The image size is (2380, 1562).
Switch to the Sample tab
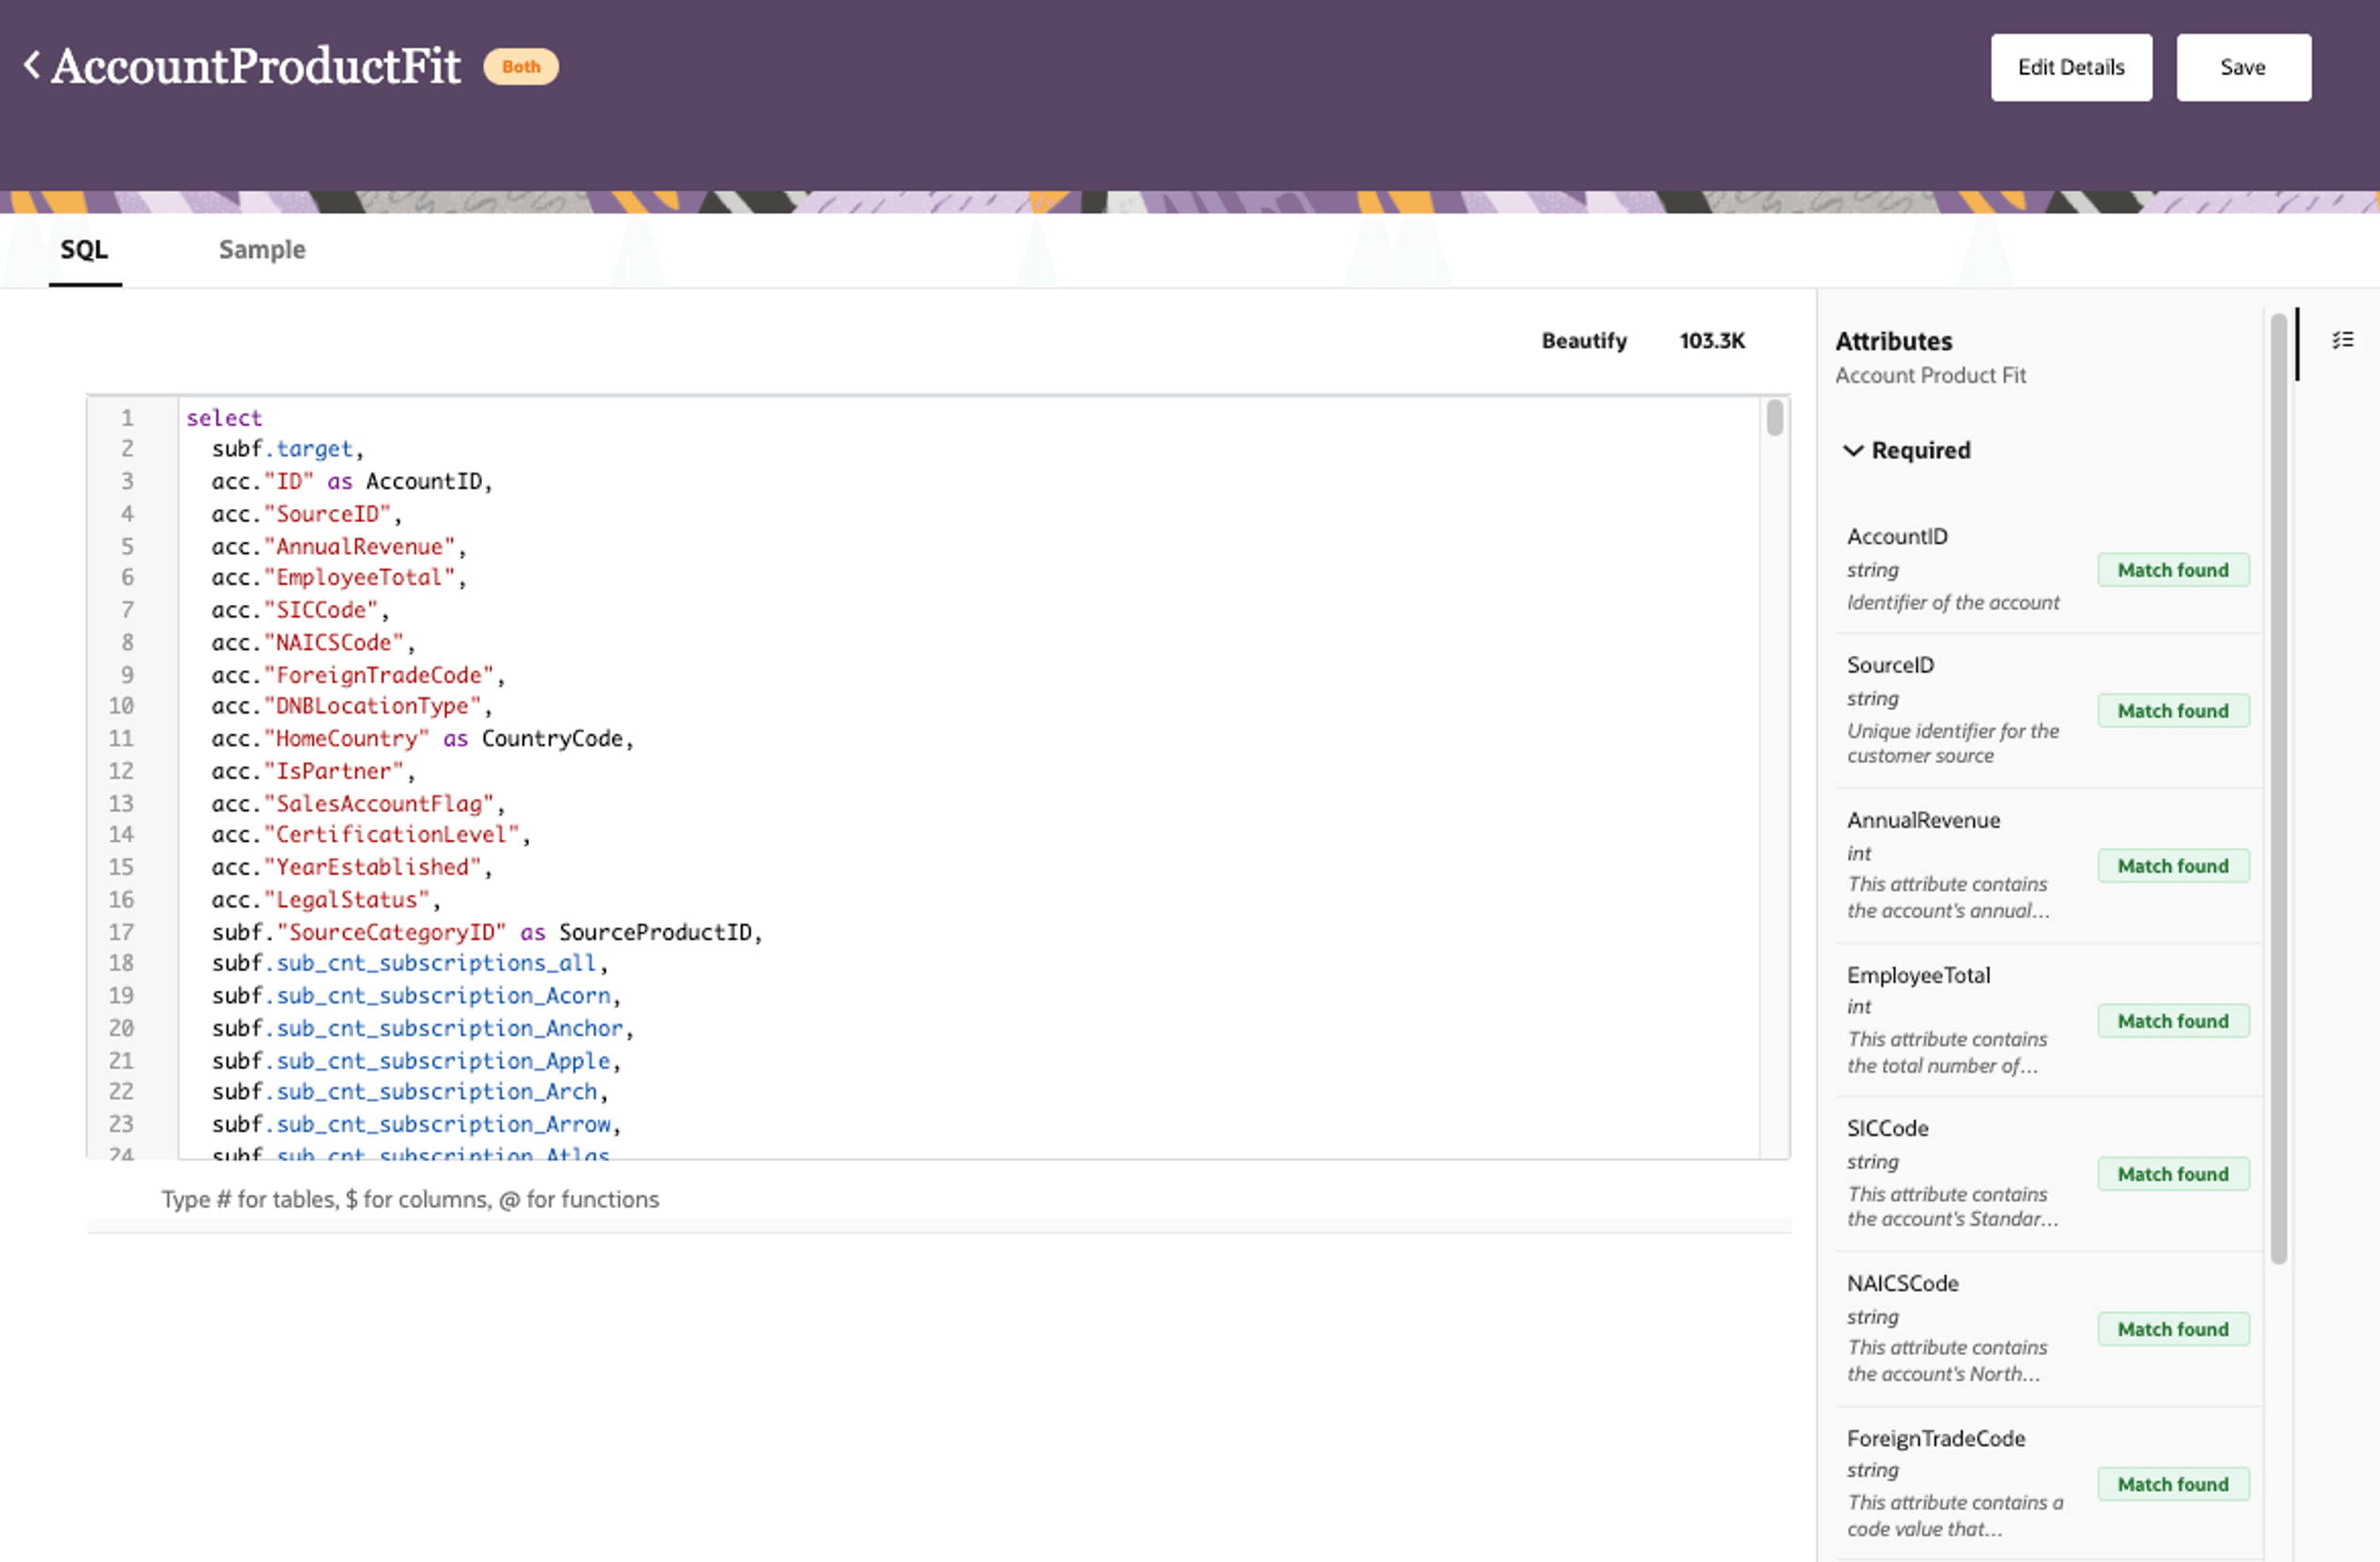261,250
